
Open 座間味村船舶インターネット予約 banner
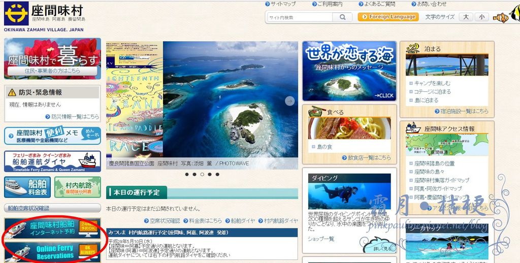coord(52,228)
